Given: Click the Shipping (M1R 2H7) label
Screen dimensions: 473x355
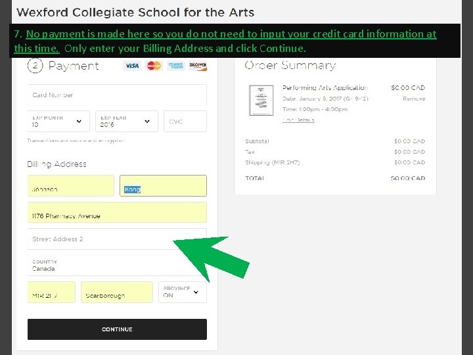Looking at the screenshot, I should pos(273,163).
